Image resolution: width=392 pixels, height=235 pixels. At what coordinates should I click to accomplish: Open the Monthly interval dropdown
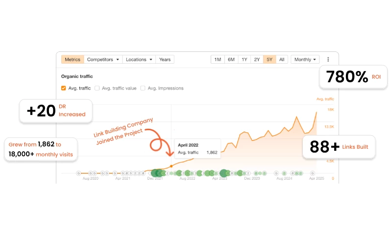point(305,59)
